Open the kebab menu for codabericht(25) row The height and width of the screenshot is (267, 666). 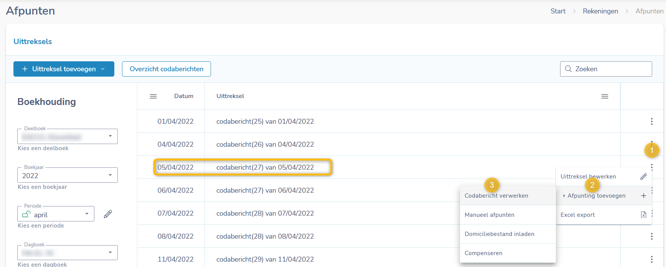[651, 121]
